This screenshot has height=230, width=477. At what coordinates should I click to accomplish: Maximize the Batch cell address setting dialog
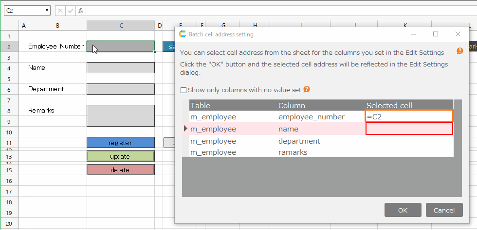pos(436,34)
